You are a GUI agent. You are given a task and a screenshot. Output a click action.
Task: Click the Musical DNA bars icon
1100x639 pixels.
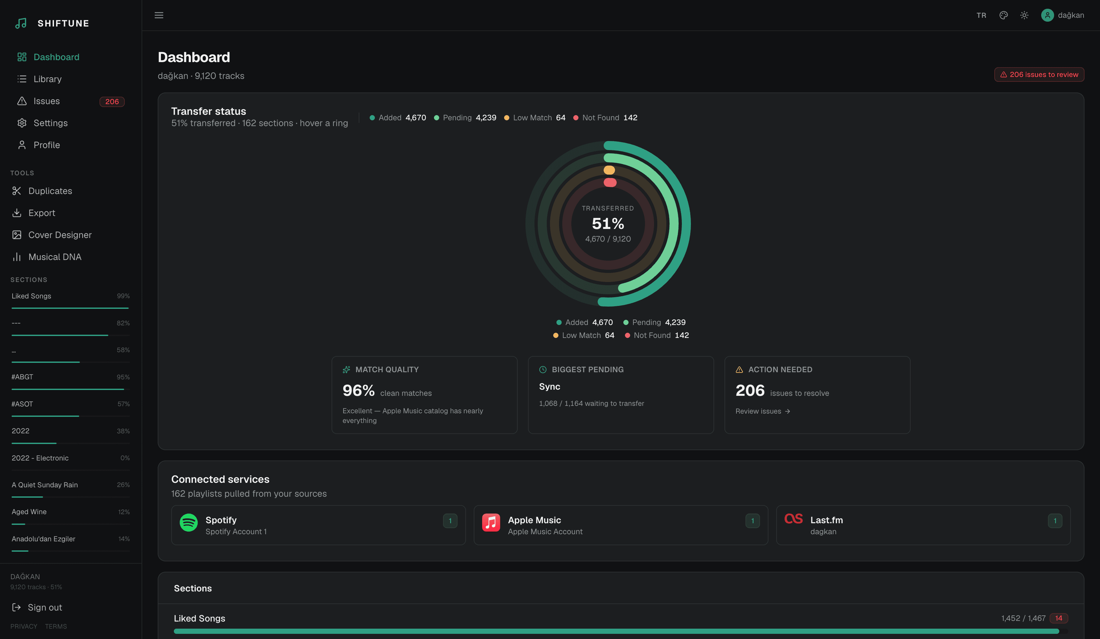16,257
